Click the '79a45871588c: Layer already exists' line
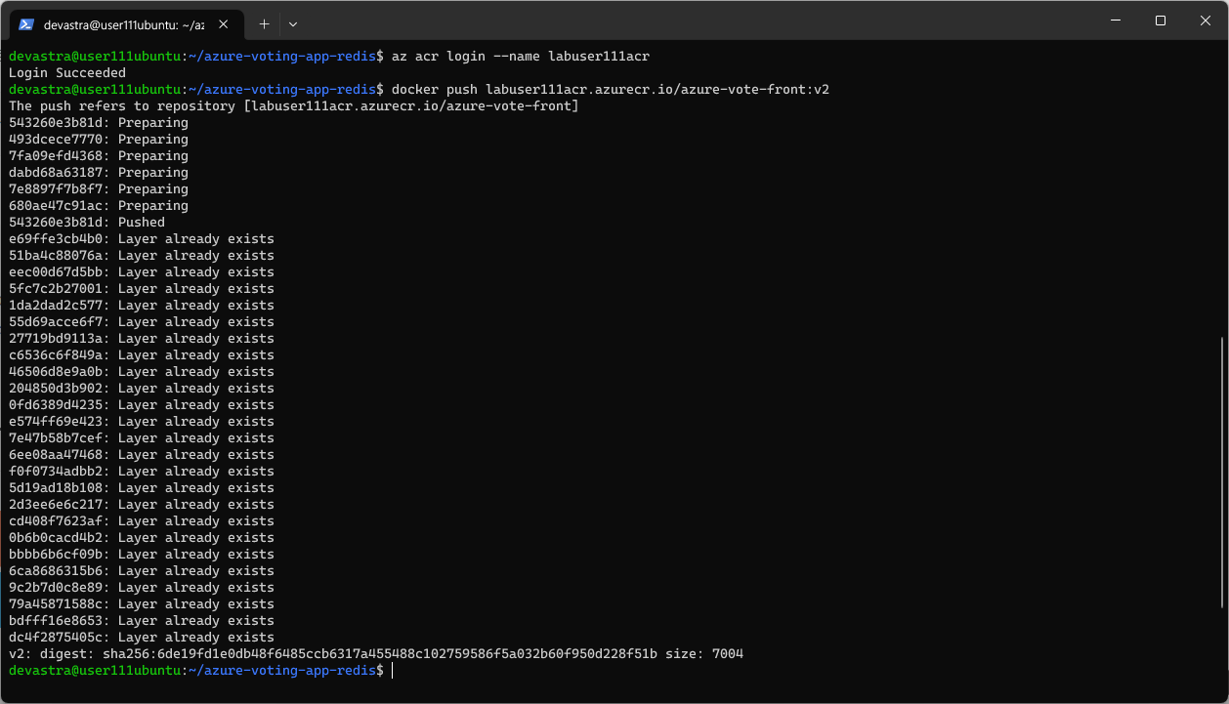The height and width of the screenshot is (704, 1229). coord(142,603)
